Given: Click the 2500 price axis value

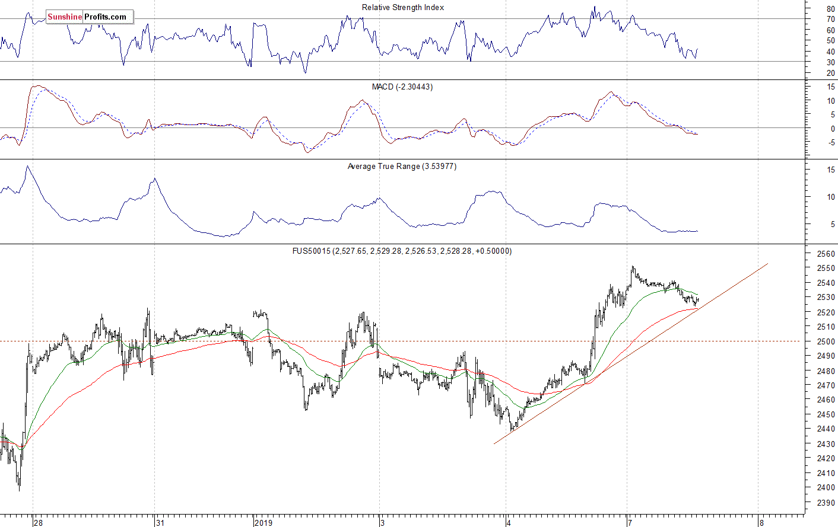Looking at the screenshot, I should 825,341.
